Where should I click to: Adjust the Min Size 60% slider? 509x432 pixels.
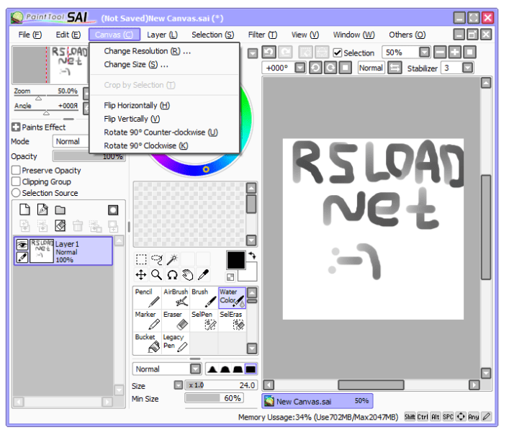click(215, 398)
